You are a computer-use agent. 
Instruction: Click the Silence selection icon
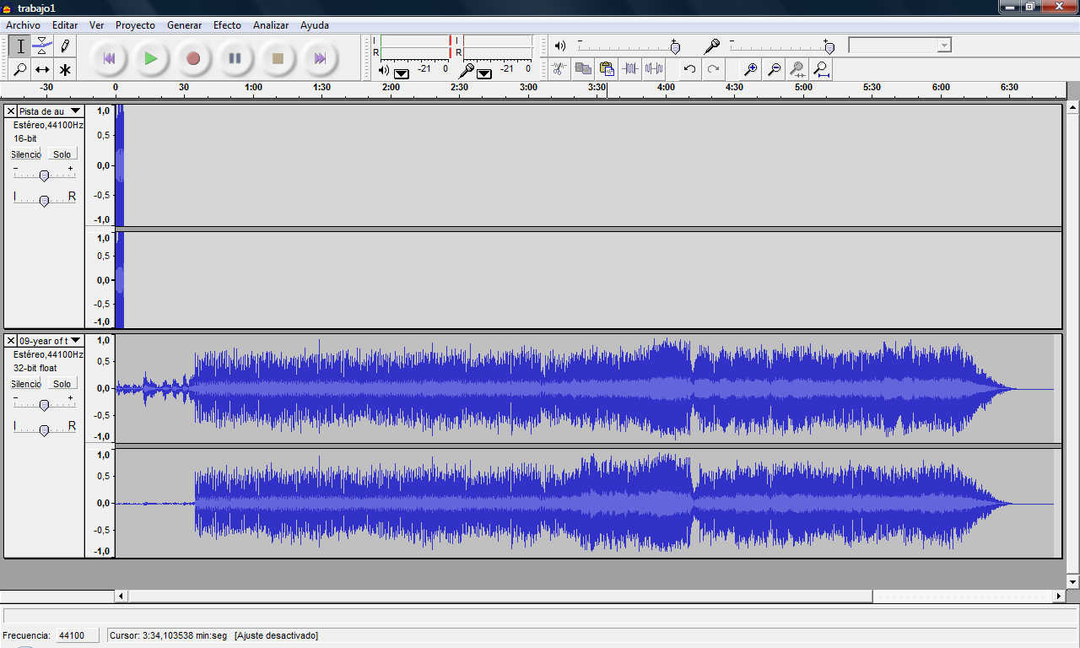(654, 69)
